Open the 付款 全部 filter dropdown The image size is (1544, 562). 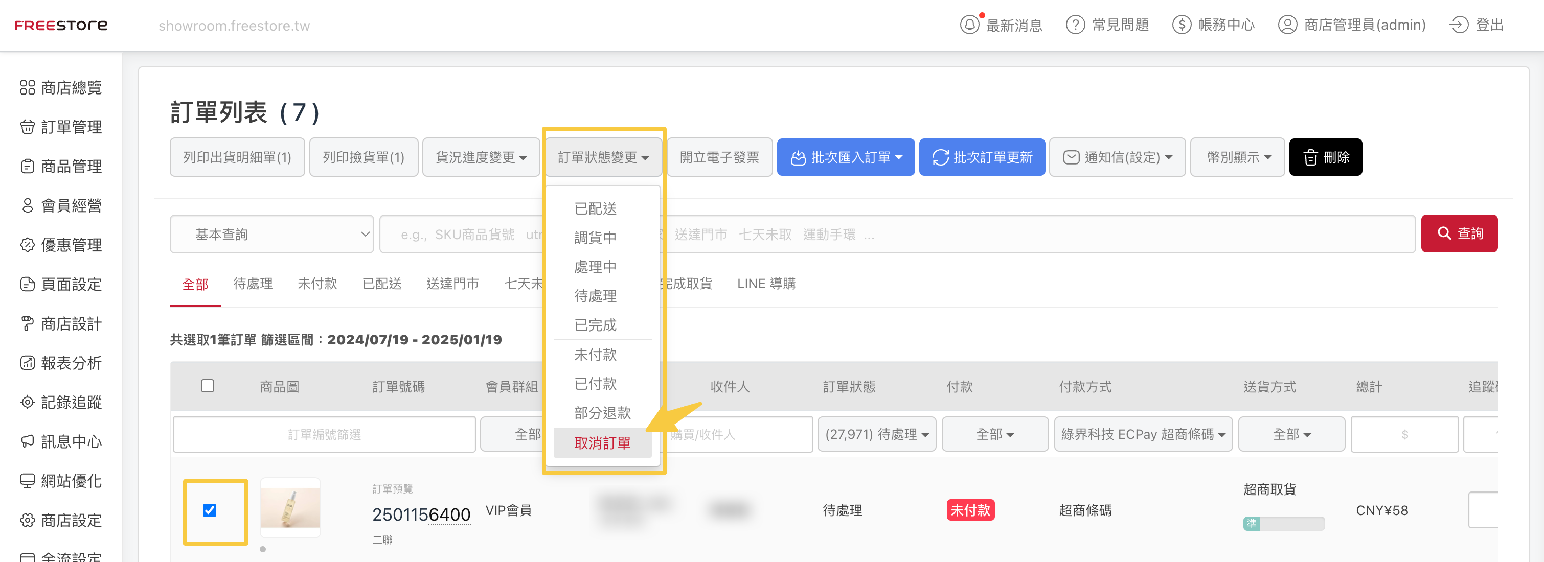pos(995,434)
